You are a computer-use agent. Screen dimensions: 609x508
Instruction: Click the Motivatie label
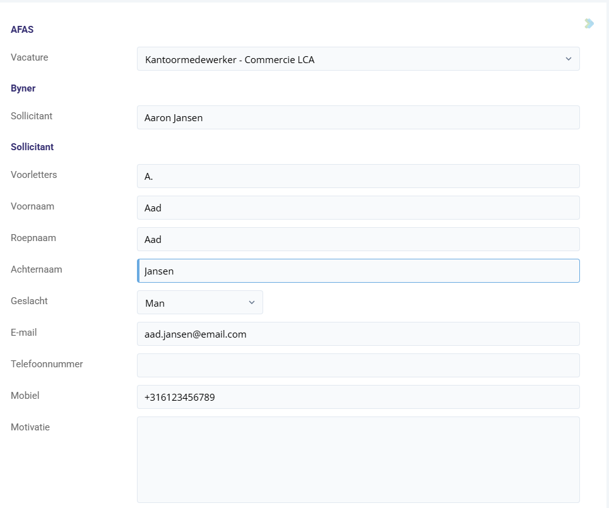coord(30,427)
